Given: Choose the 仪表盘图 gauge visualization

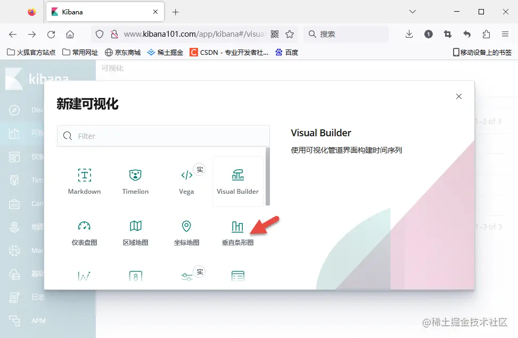Looking at the screenshot, I should pos(84,233).
